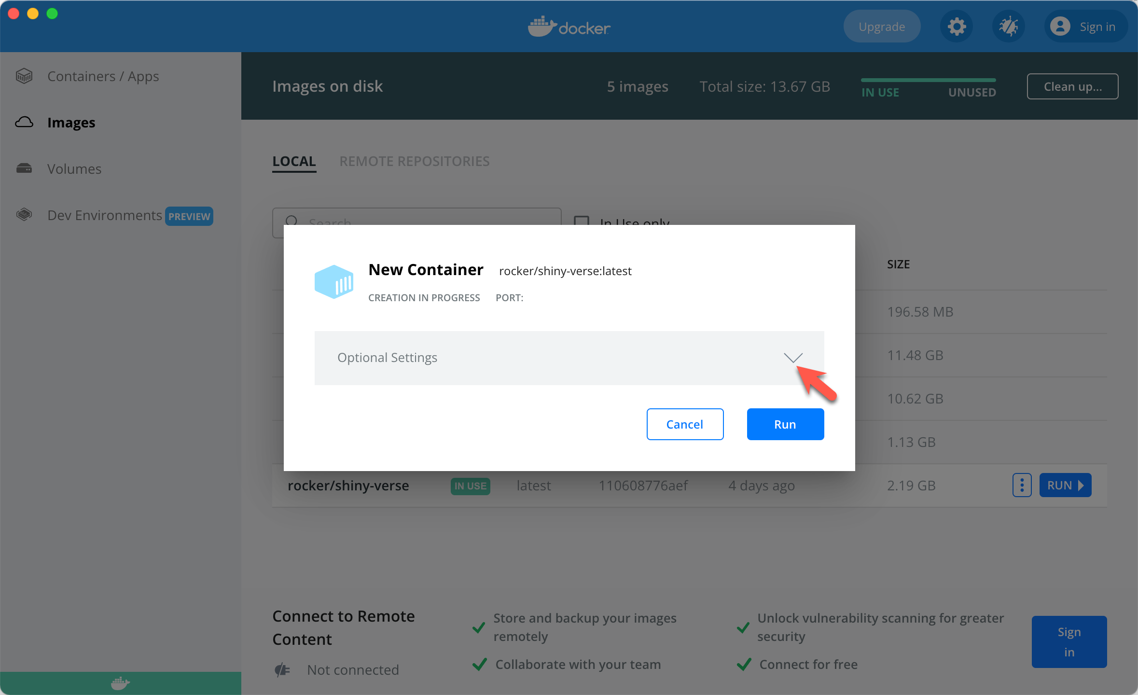
Task: Click checkmark beside 'Connect for free'
Action: 744,665
